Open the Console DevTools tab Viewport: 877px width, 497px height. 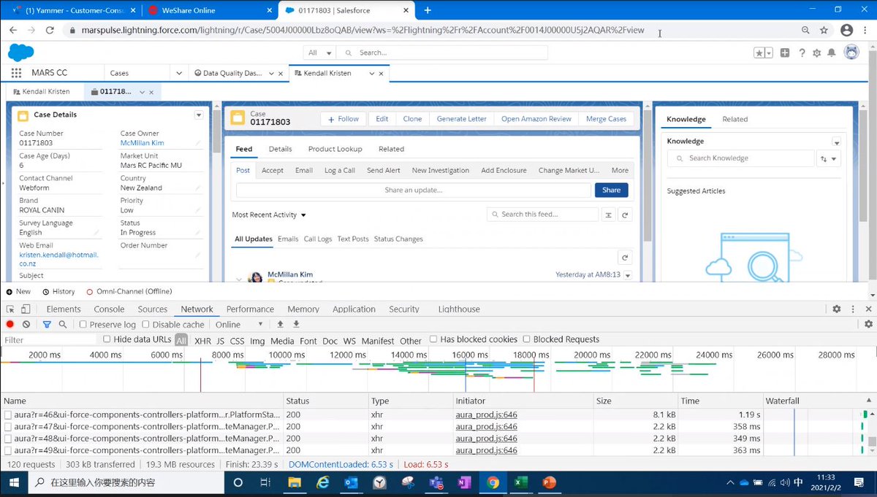pos(109,309)
